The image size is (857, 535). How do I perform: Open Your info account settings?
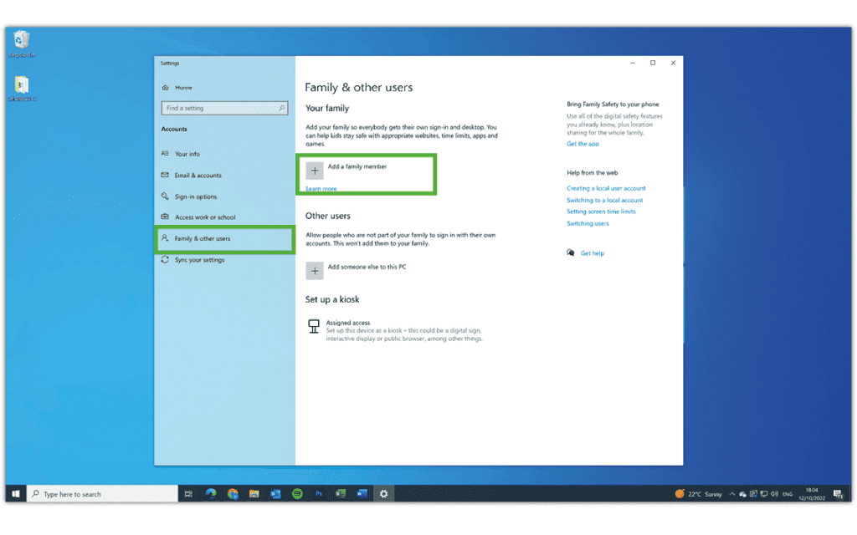186,154
